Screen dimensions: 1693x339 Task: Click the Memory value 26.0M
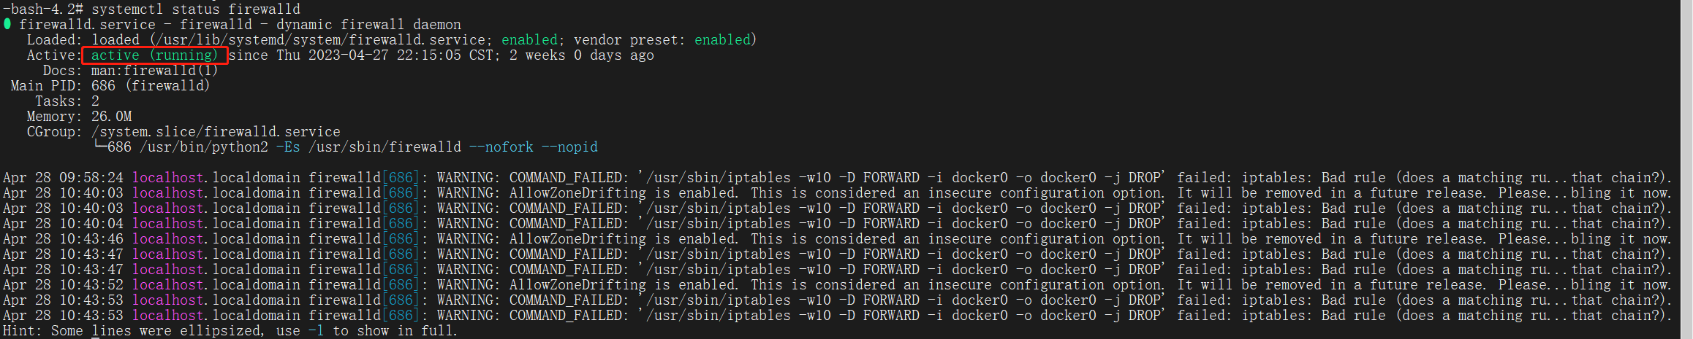tap(111, 117)
